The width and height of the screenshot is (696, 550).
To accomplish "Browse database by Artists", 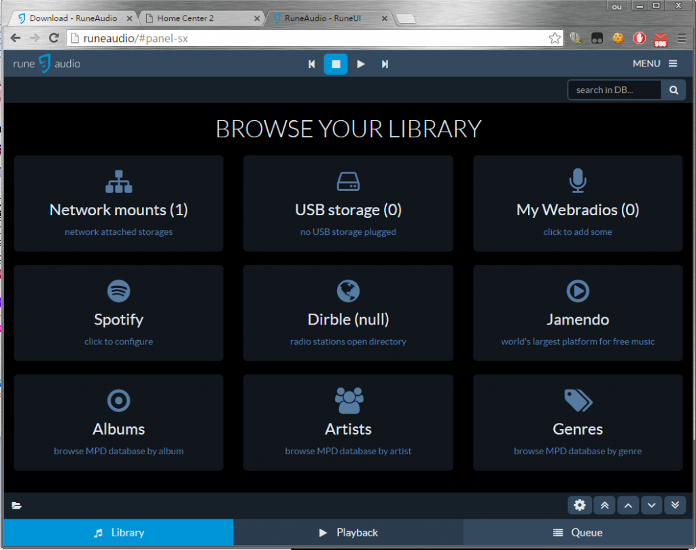I will 348,422.
